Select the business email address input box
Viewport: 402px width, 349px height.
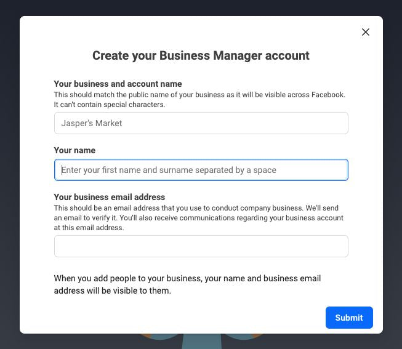coord(201,246)
